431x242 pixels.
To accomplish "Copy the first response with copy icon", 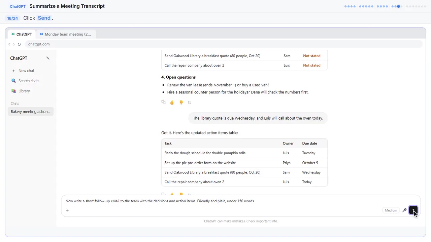I will pos(163,103).
